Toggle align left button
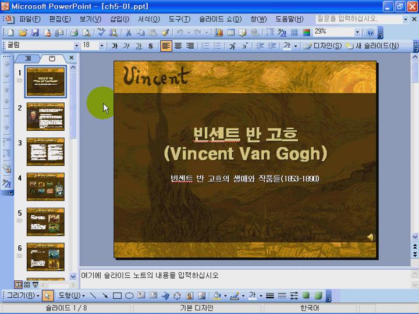Image resolution: width=419 pixels, height=314 pixels. pyautogui.click(x=166, y=46)
